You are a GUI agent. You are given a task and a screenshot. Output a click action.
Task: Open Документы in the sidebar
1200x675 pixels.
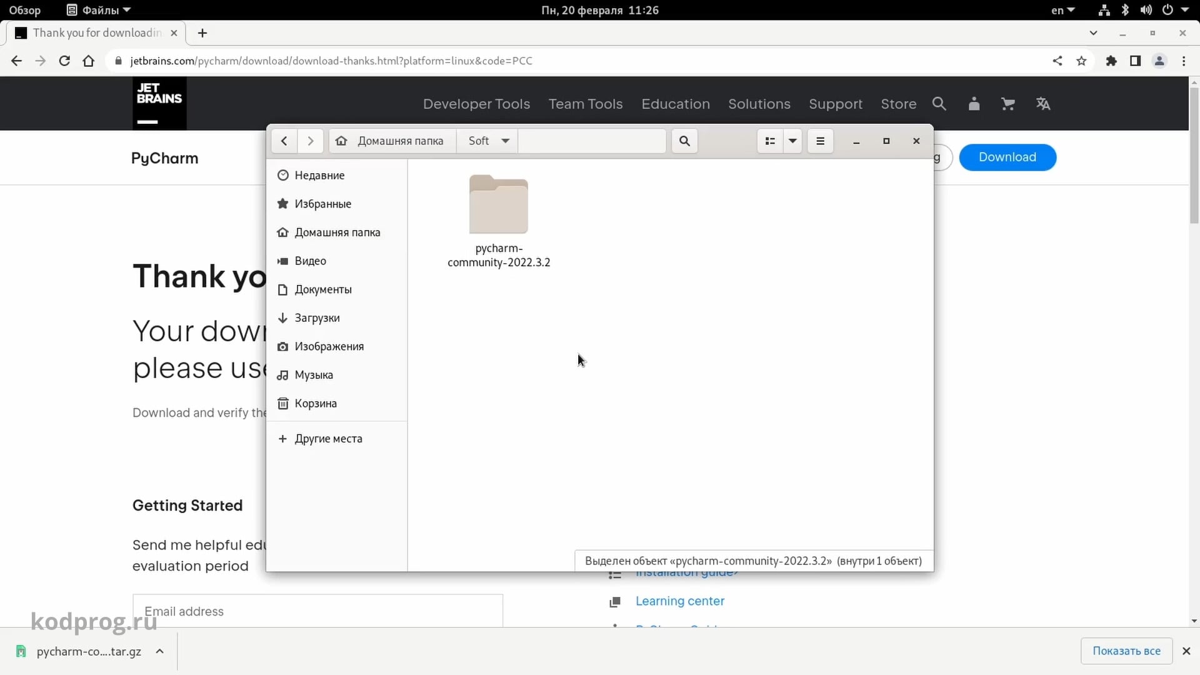coord(336,289)
